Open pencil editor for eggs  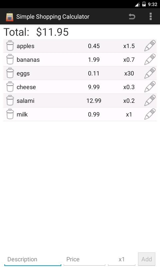(x=150, y=73)
